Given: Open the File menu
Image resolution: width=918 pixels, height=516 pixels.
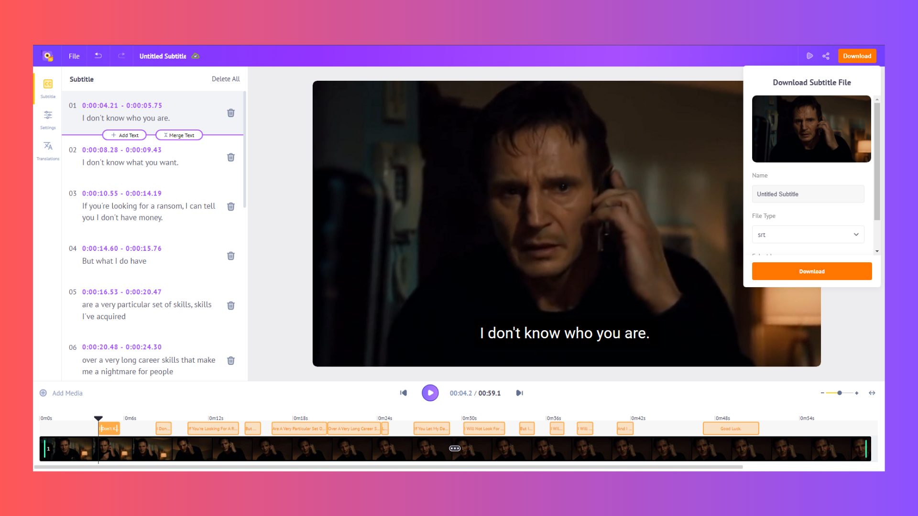Looking at the screenshot, I should [74, 56].
